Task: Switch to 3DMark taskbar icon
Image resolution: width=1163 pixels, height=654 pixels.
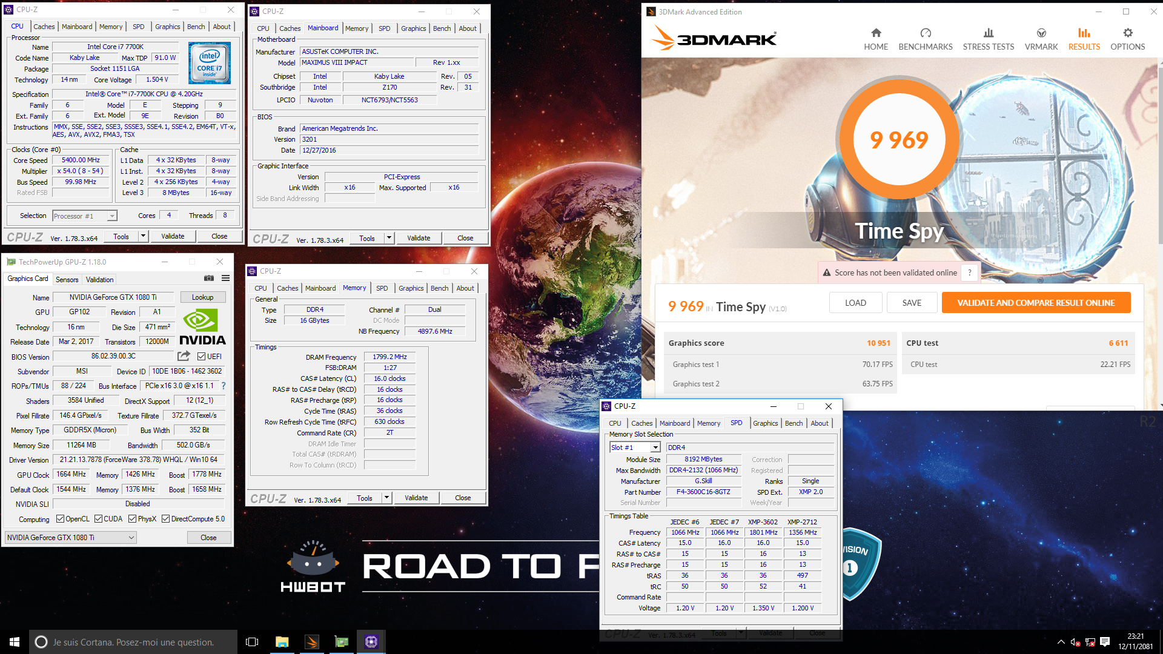Action: point(311,642)
